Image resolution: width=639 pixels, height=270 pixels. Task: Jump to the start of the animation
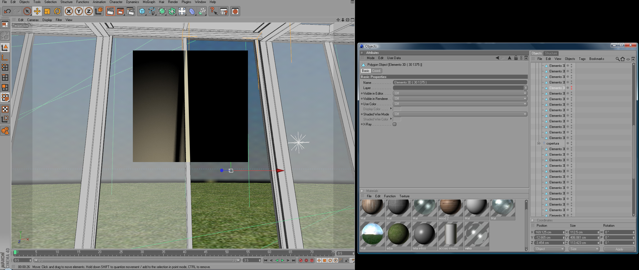coord(266,260)
